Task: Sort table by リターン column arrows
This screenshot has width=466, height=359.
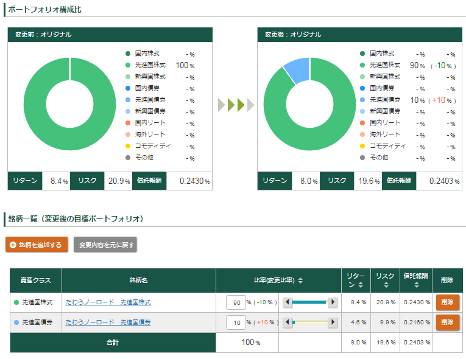Action: pyautogui.click(x=361, y=285)
